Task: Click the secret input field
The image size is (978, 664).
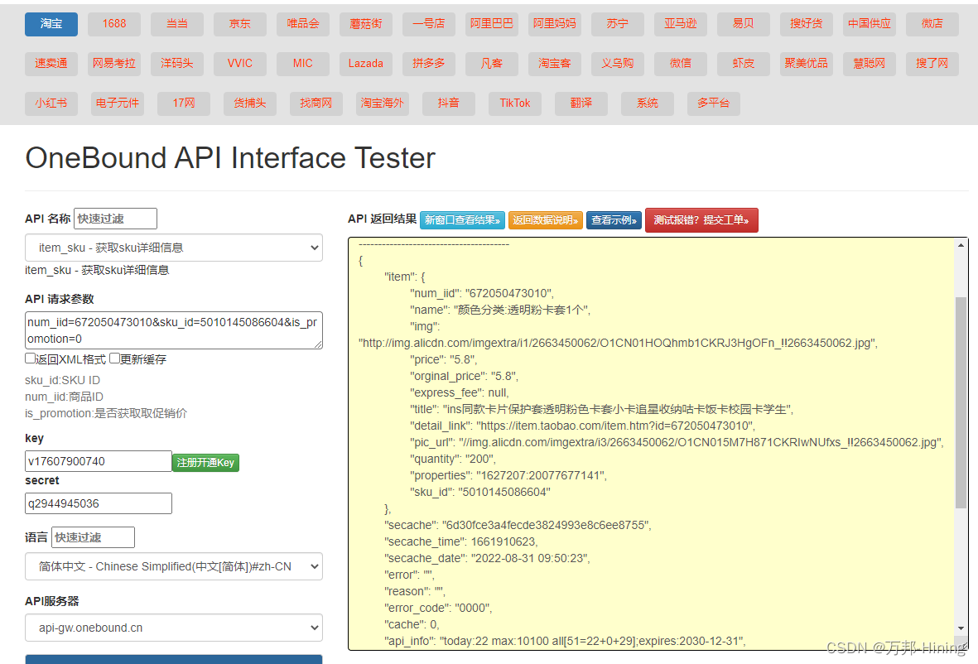Action: point(98,503)
